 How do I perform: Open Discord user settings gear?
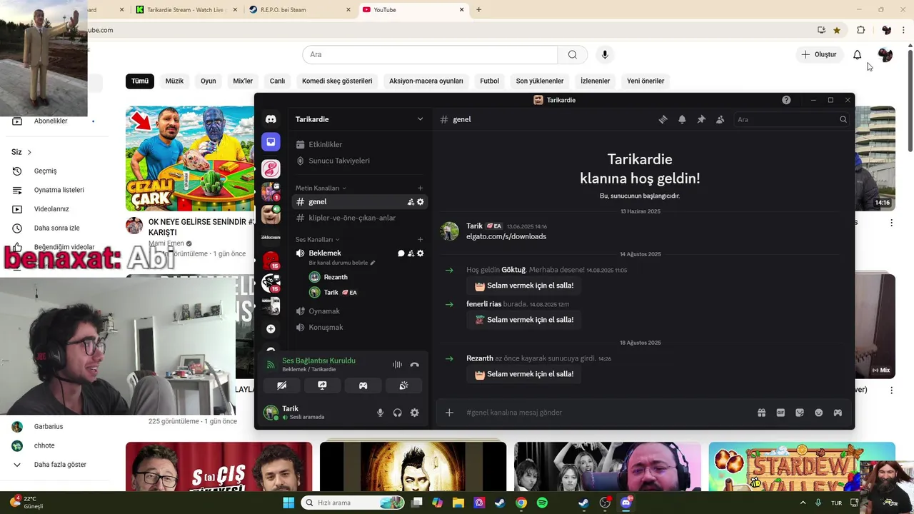point(414,413)
